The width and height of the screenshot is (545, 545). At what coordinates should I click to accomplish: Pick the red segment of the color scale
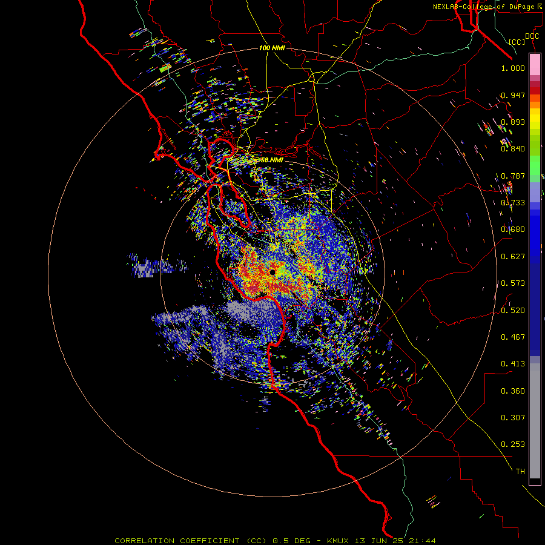coord(535,91)
